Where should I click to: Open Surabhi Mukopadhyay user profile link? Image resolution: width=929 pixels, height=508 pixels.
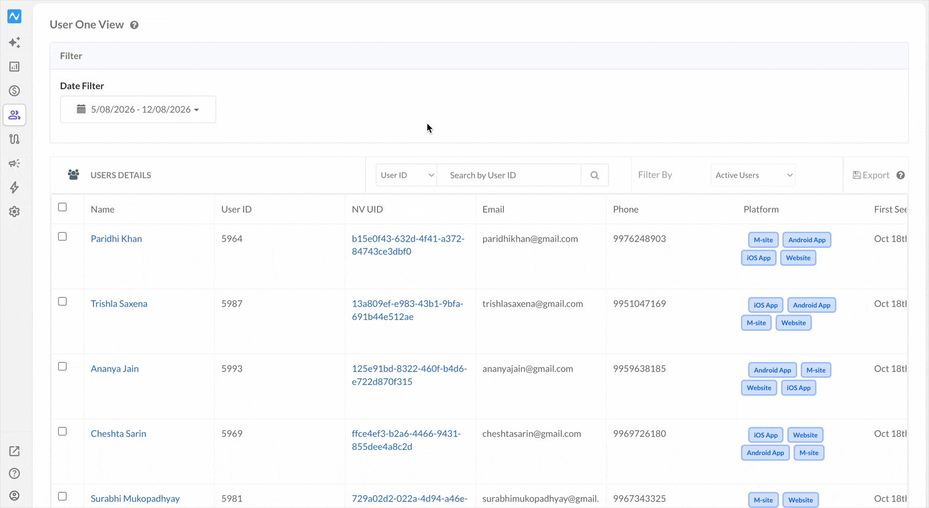click(x=135, y=499)
